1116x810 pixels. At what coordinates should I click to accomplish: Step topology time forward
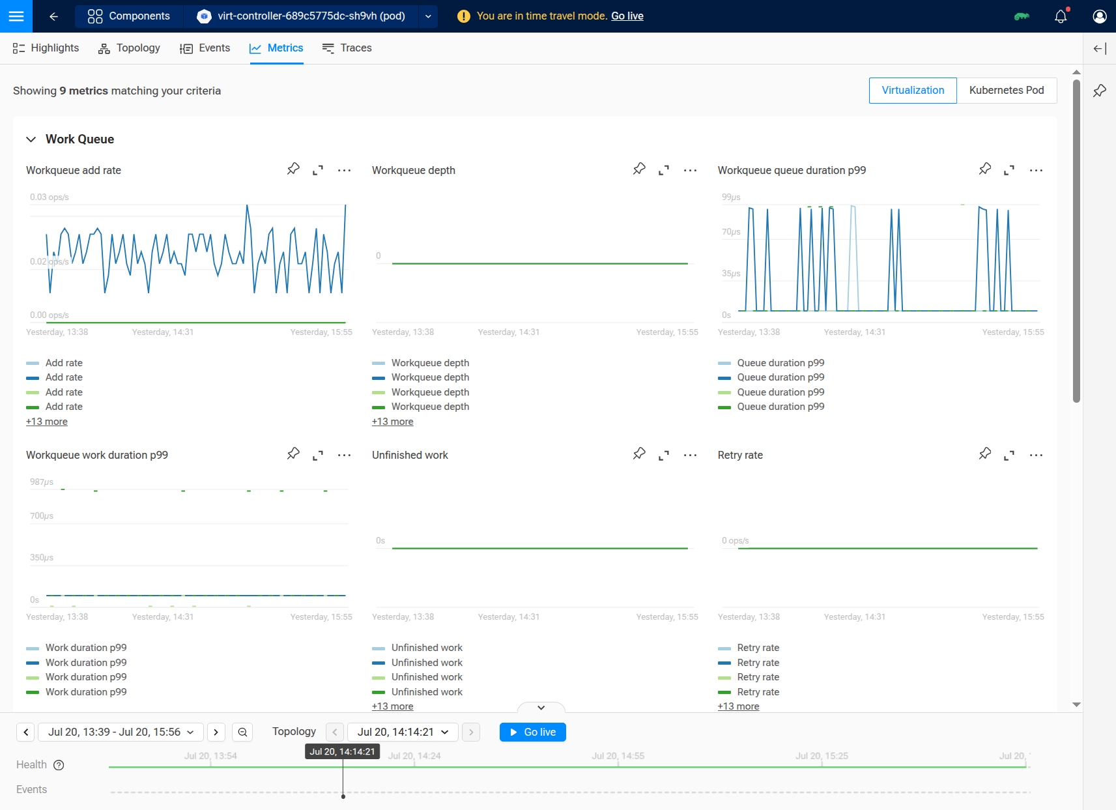click(471, 732)
